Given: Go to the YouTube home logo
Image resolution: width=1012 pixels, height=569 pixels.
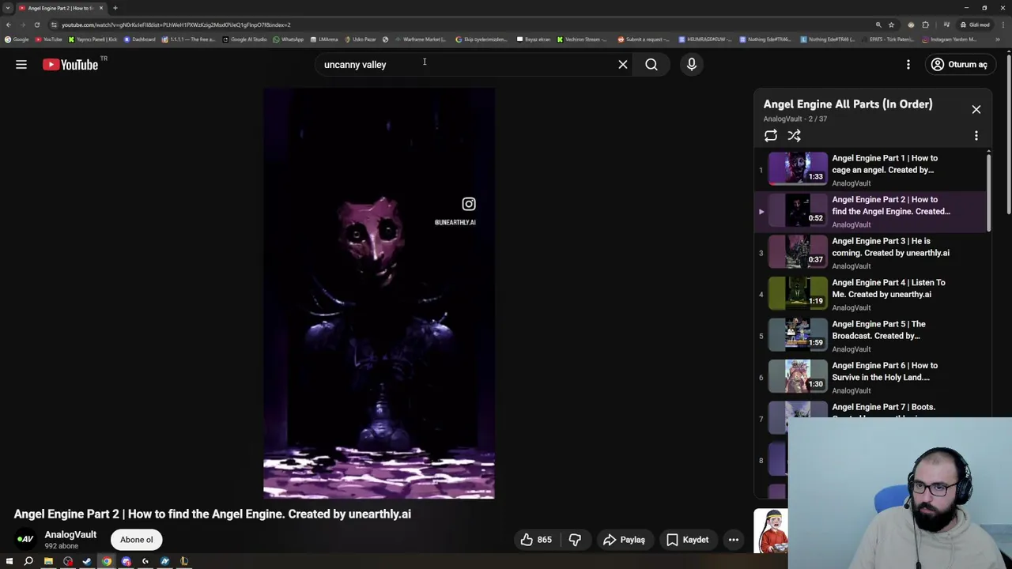Looking at the screenshot, I should click(x=70, y=65).
